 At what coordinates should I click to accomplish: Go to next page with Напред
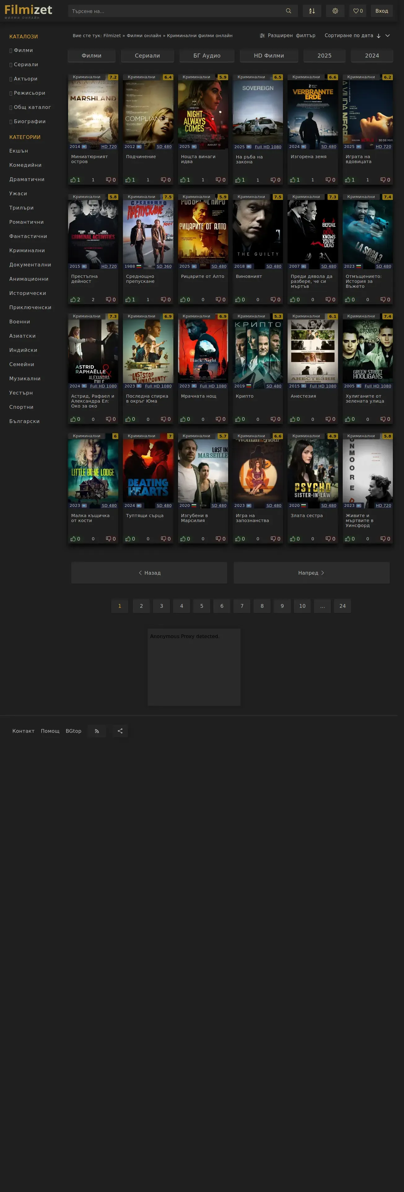311,573
